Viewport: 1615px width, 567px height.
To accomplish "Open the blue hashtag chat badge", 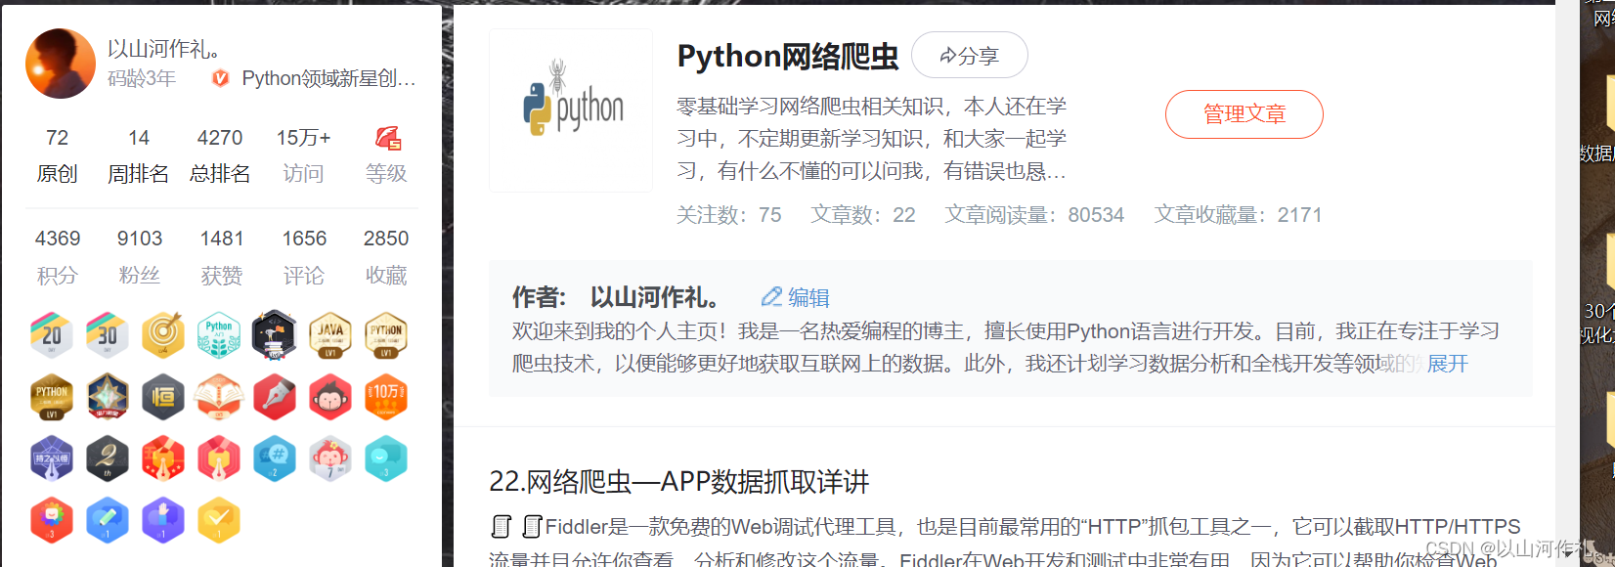I will pyautogui.click(x=275, y=458).
